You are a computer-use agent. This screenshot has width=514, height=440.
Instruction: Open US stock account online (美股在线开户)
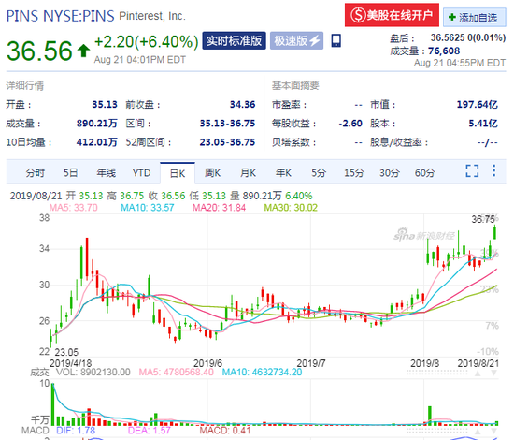click(392, 15)
